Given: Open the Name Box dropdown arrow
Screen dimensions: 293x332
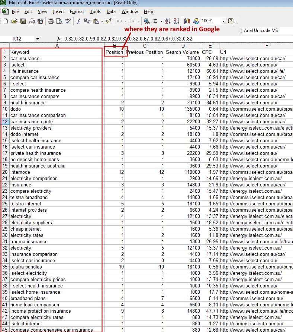Looking at the screenshot, I should tap(38, 39).
